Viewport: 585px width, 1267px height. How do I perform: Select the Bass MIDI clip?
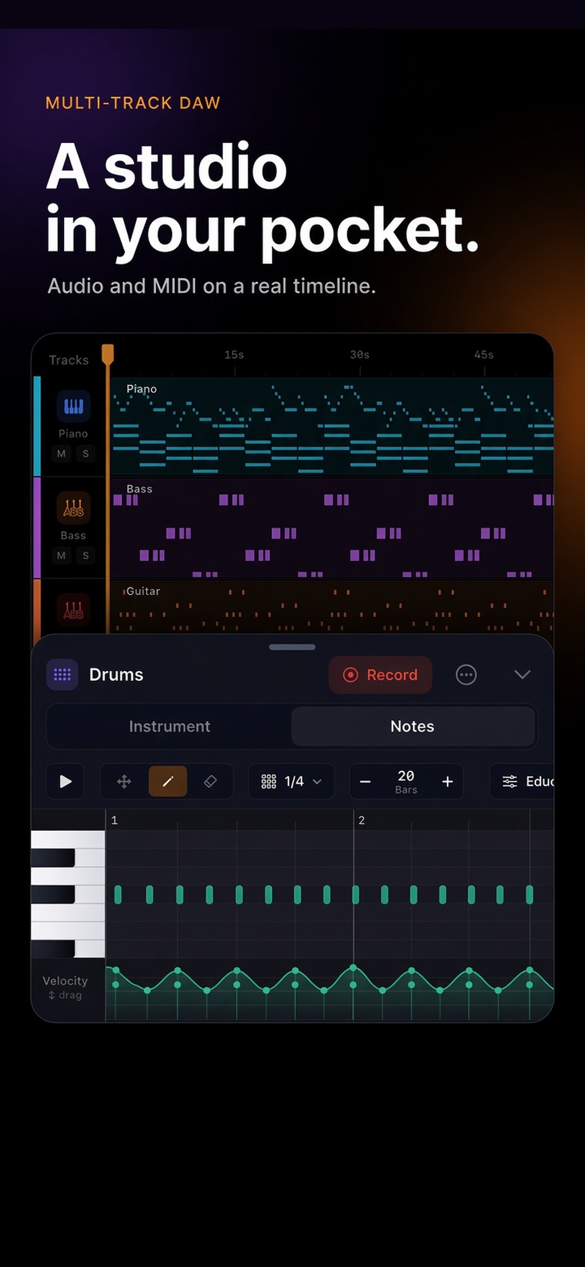coord(332,527)
